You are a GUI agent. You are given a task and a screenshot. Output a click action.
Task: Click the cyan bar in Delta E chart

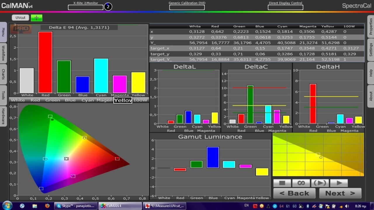point(101,76)
